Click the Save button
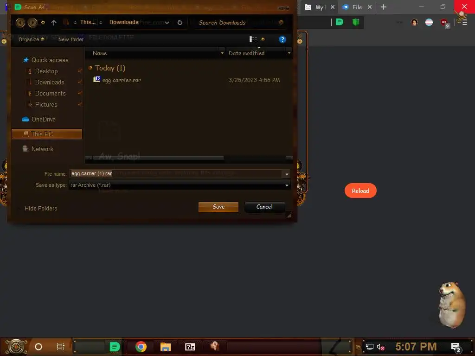The width and height of the screenshot is (475, 356). point(218,207)
